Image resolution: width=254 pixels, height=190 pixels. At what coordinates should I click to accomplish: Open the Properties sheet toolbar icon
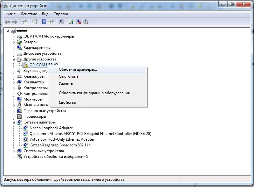click(34, 22)
